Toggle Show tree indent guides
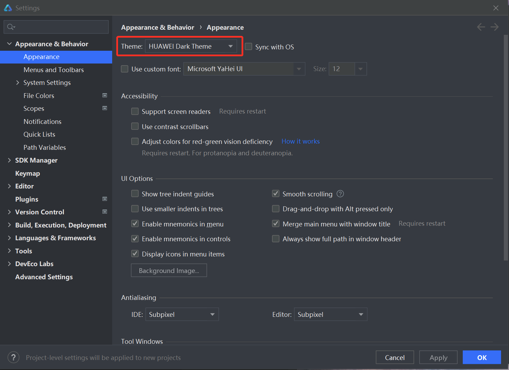 [135, 194]
